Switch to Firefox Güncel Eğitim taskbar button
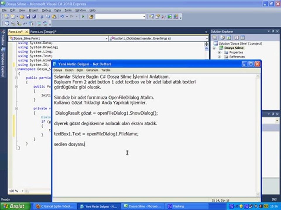 pyautogui.click(x=55, y=206)
